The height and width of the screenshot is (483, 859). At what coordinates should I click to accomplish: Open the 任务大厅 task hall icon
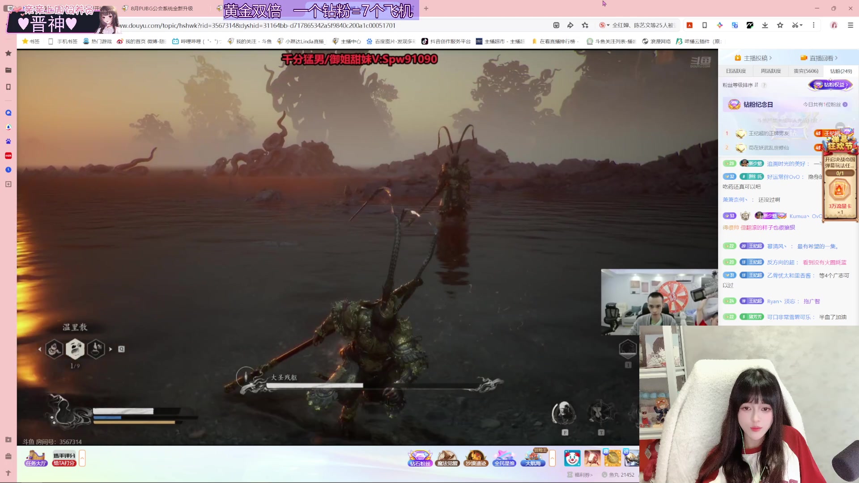(x=36, y=458)
